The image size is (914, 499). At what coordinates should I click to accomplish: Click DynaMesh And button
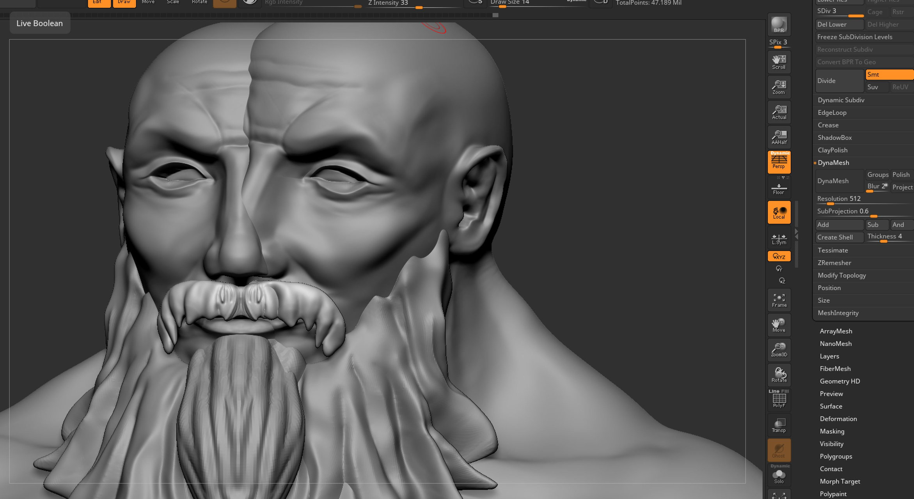click(x=902, y=225)
